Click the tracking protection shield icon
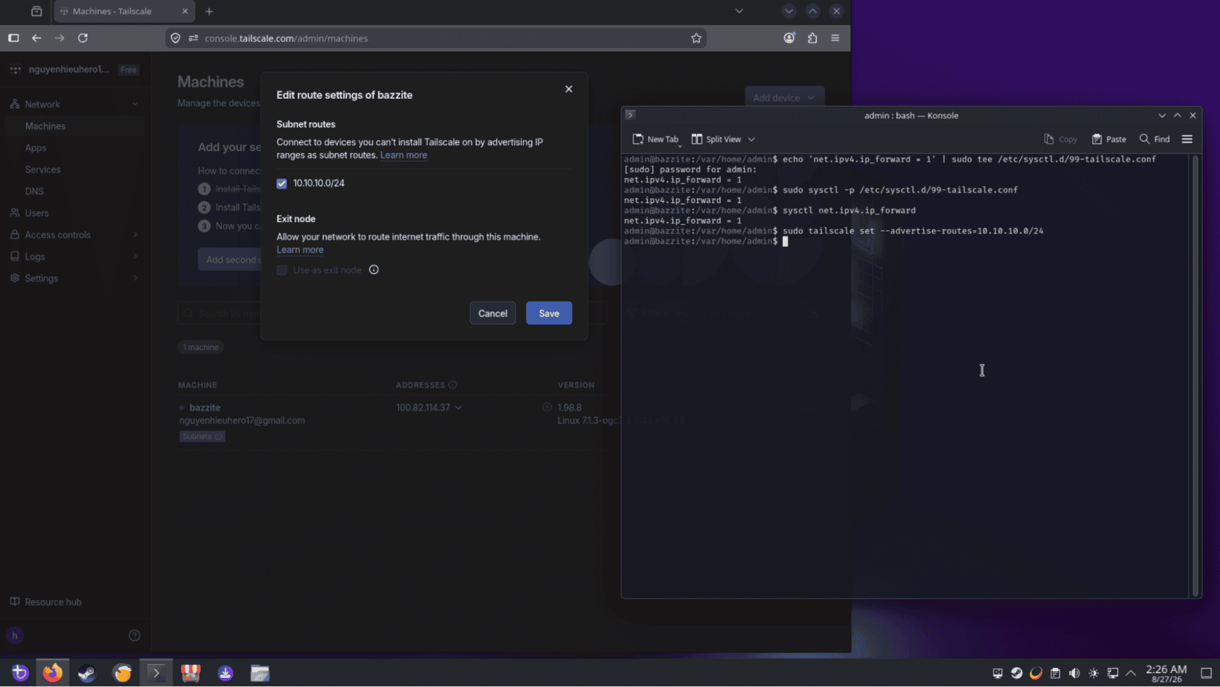 176,38
